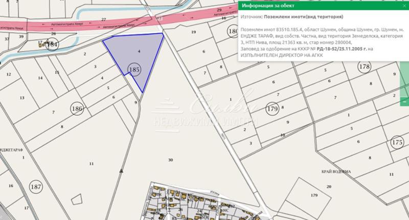Click the circled 179 block label
This screenshot has width=409, height=220.
point(271,109)
